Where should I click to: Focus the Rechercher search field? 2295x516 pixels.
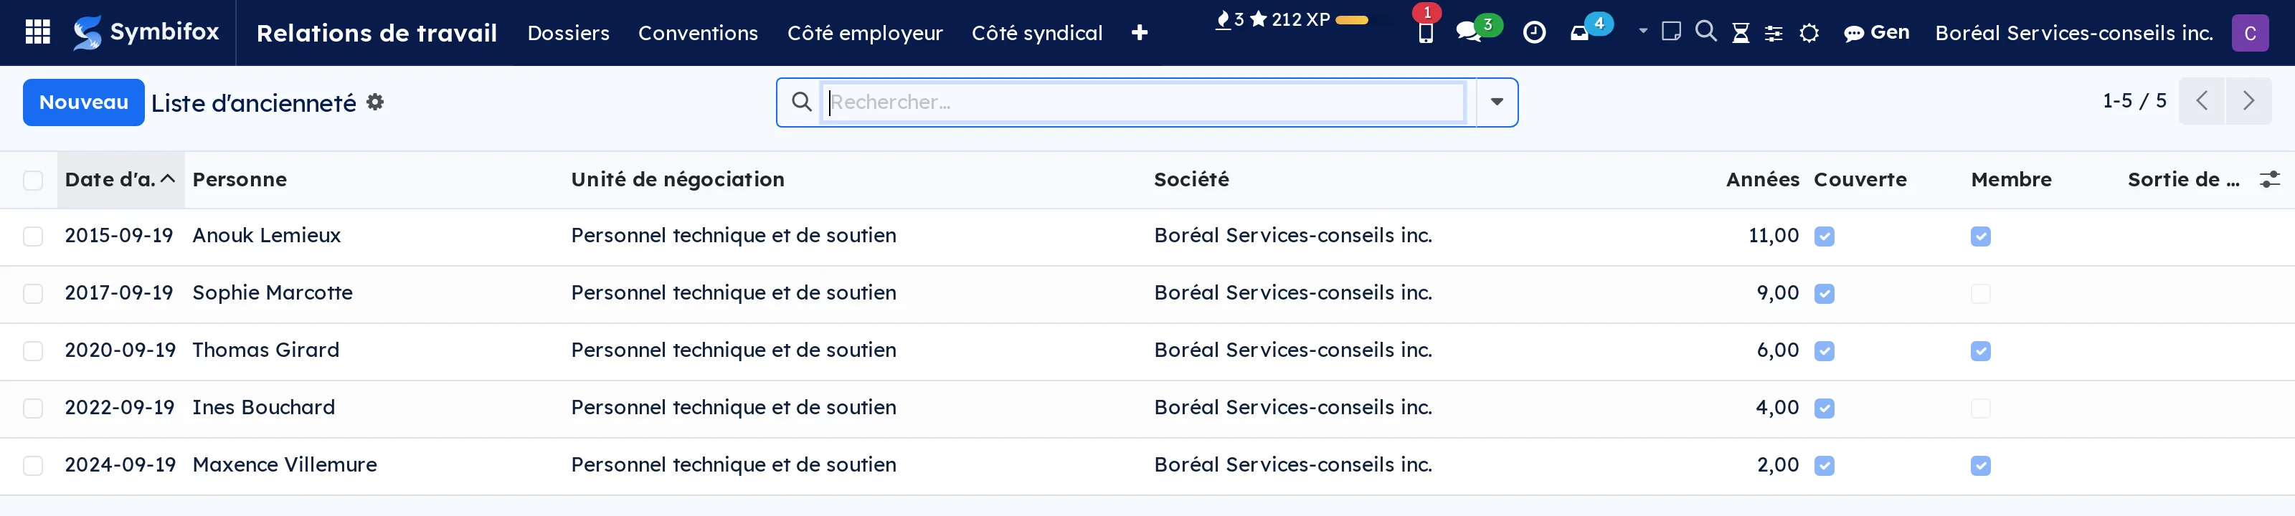point(1144,102)
